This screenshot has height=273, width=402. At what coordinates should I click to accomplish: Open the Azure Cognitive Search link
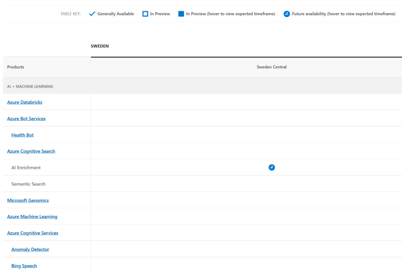pyautogui.click(x=31, y=151)
